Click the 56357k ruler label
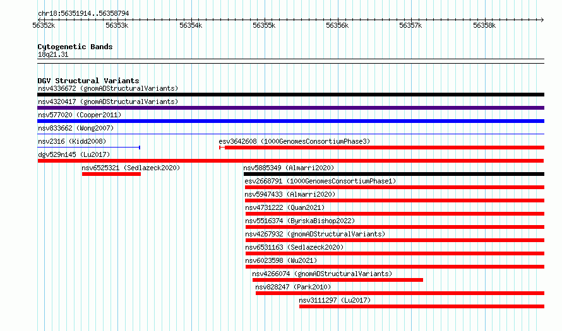The image size is (562, 331). pos(410,25)
